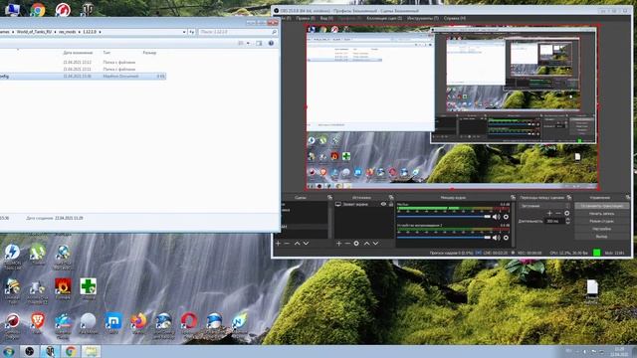This screenshot has height=358, width=637.
Task: Expand the arrow after World_of_Tanks_RU breadcrumb
Action: 55,32
